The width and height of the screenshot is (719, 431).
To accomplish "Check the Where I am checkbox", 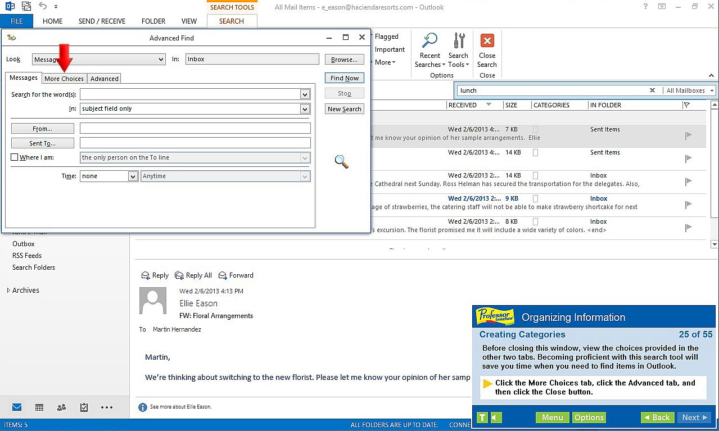I will pyautogui.click(x=15, y=157).
